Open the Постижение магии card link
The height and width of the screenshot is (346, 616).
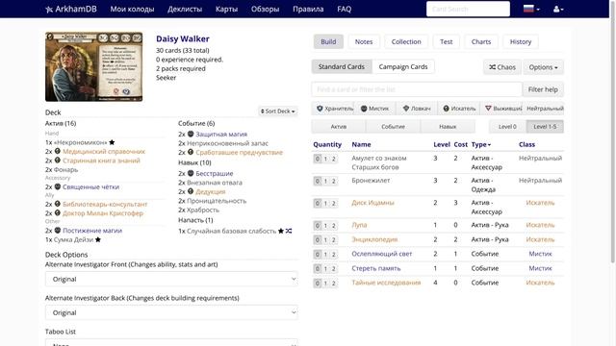click(92, 231)
